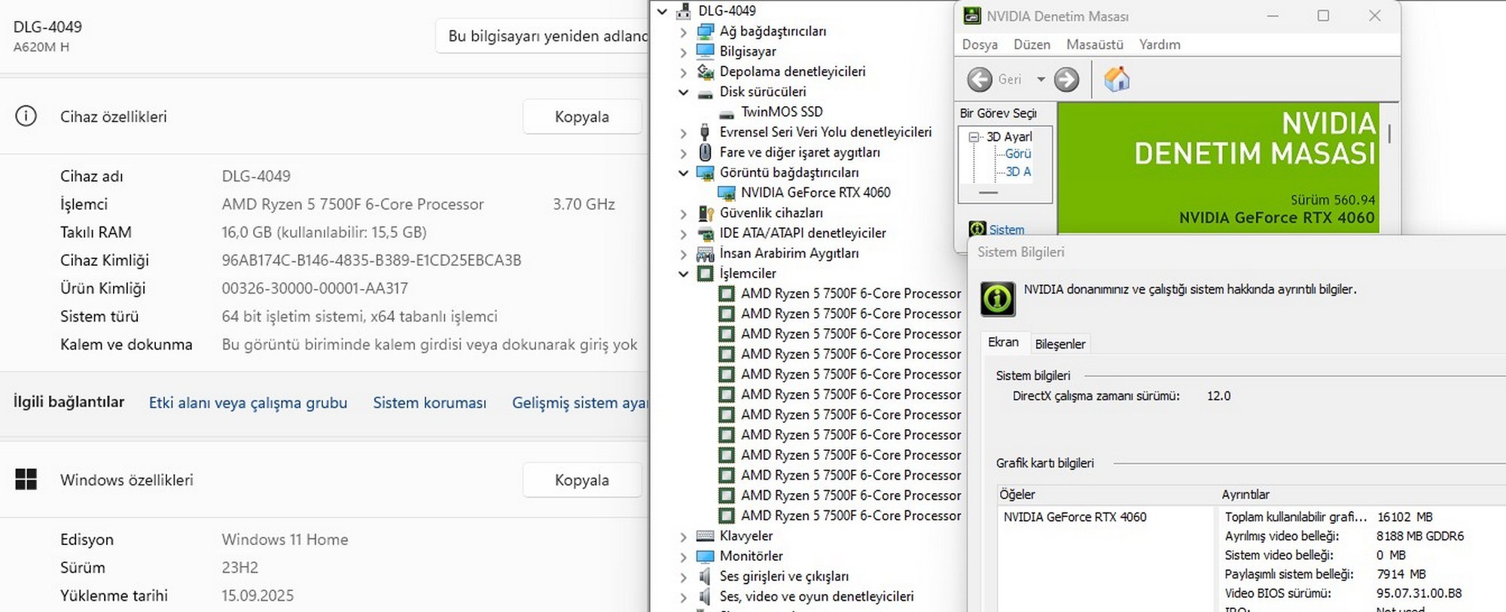Collapse the DLG-4049 root node
This screenshot has height=612, width=1506.
[662, 11]
